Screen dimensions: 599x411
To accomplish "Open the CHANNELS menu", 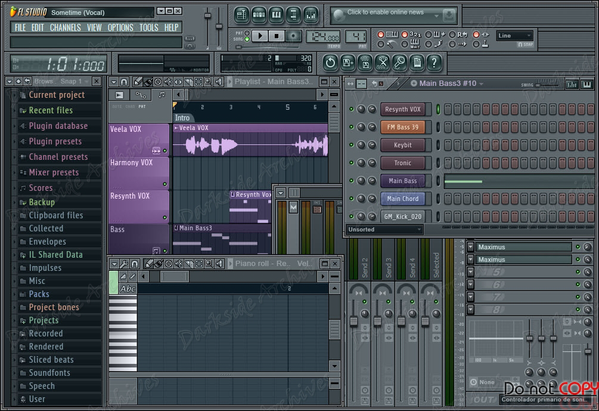I will (66, 27).
